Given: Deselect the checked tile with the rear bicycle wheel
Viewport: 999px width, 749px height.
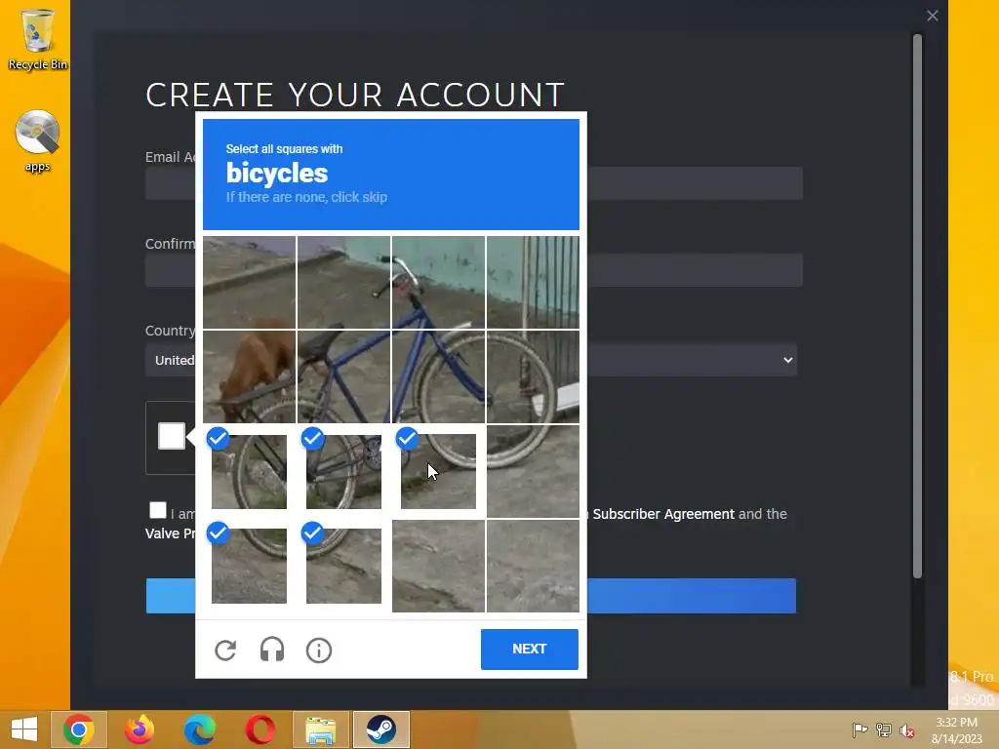Looking at the screenshot, I should coord(249,471).
